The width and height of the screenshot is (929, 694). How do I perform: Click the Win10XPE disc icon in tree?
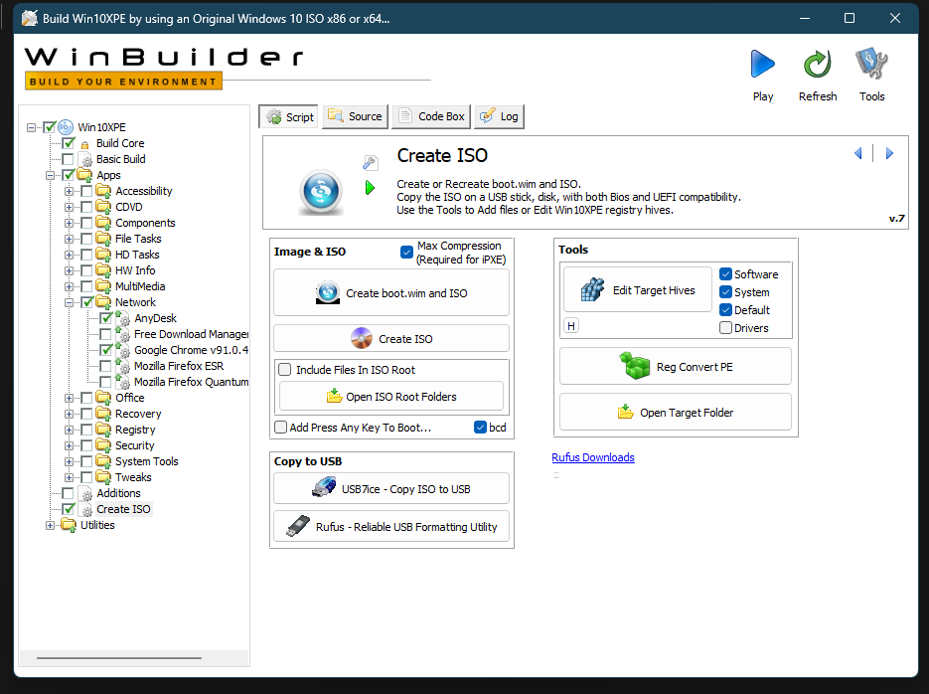[x=66, y=127]
